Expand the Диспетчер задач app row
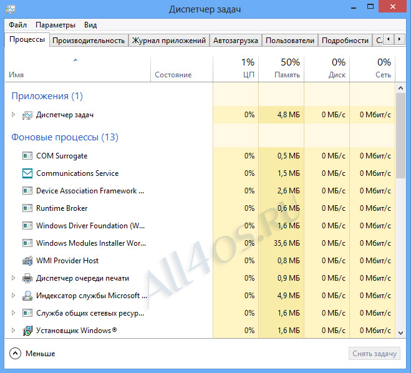411x373 pixels. (13, 115)
